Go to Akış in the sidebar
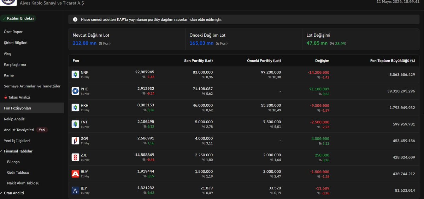The height and width of the screenshot is (199, 424). pos(7,54)
